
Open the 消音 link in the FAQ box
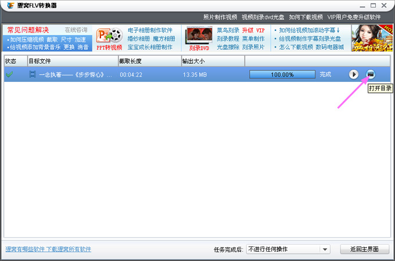83,47
